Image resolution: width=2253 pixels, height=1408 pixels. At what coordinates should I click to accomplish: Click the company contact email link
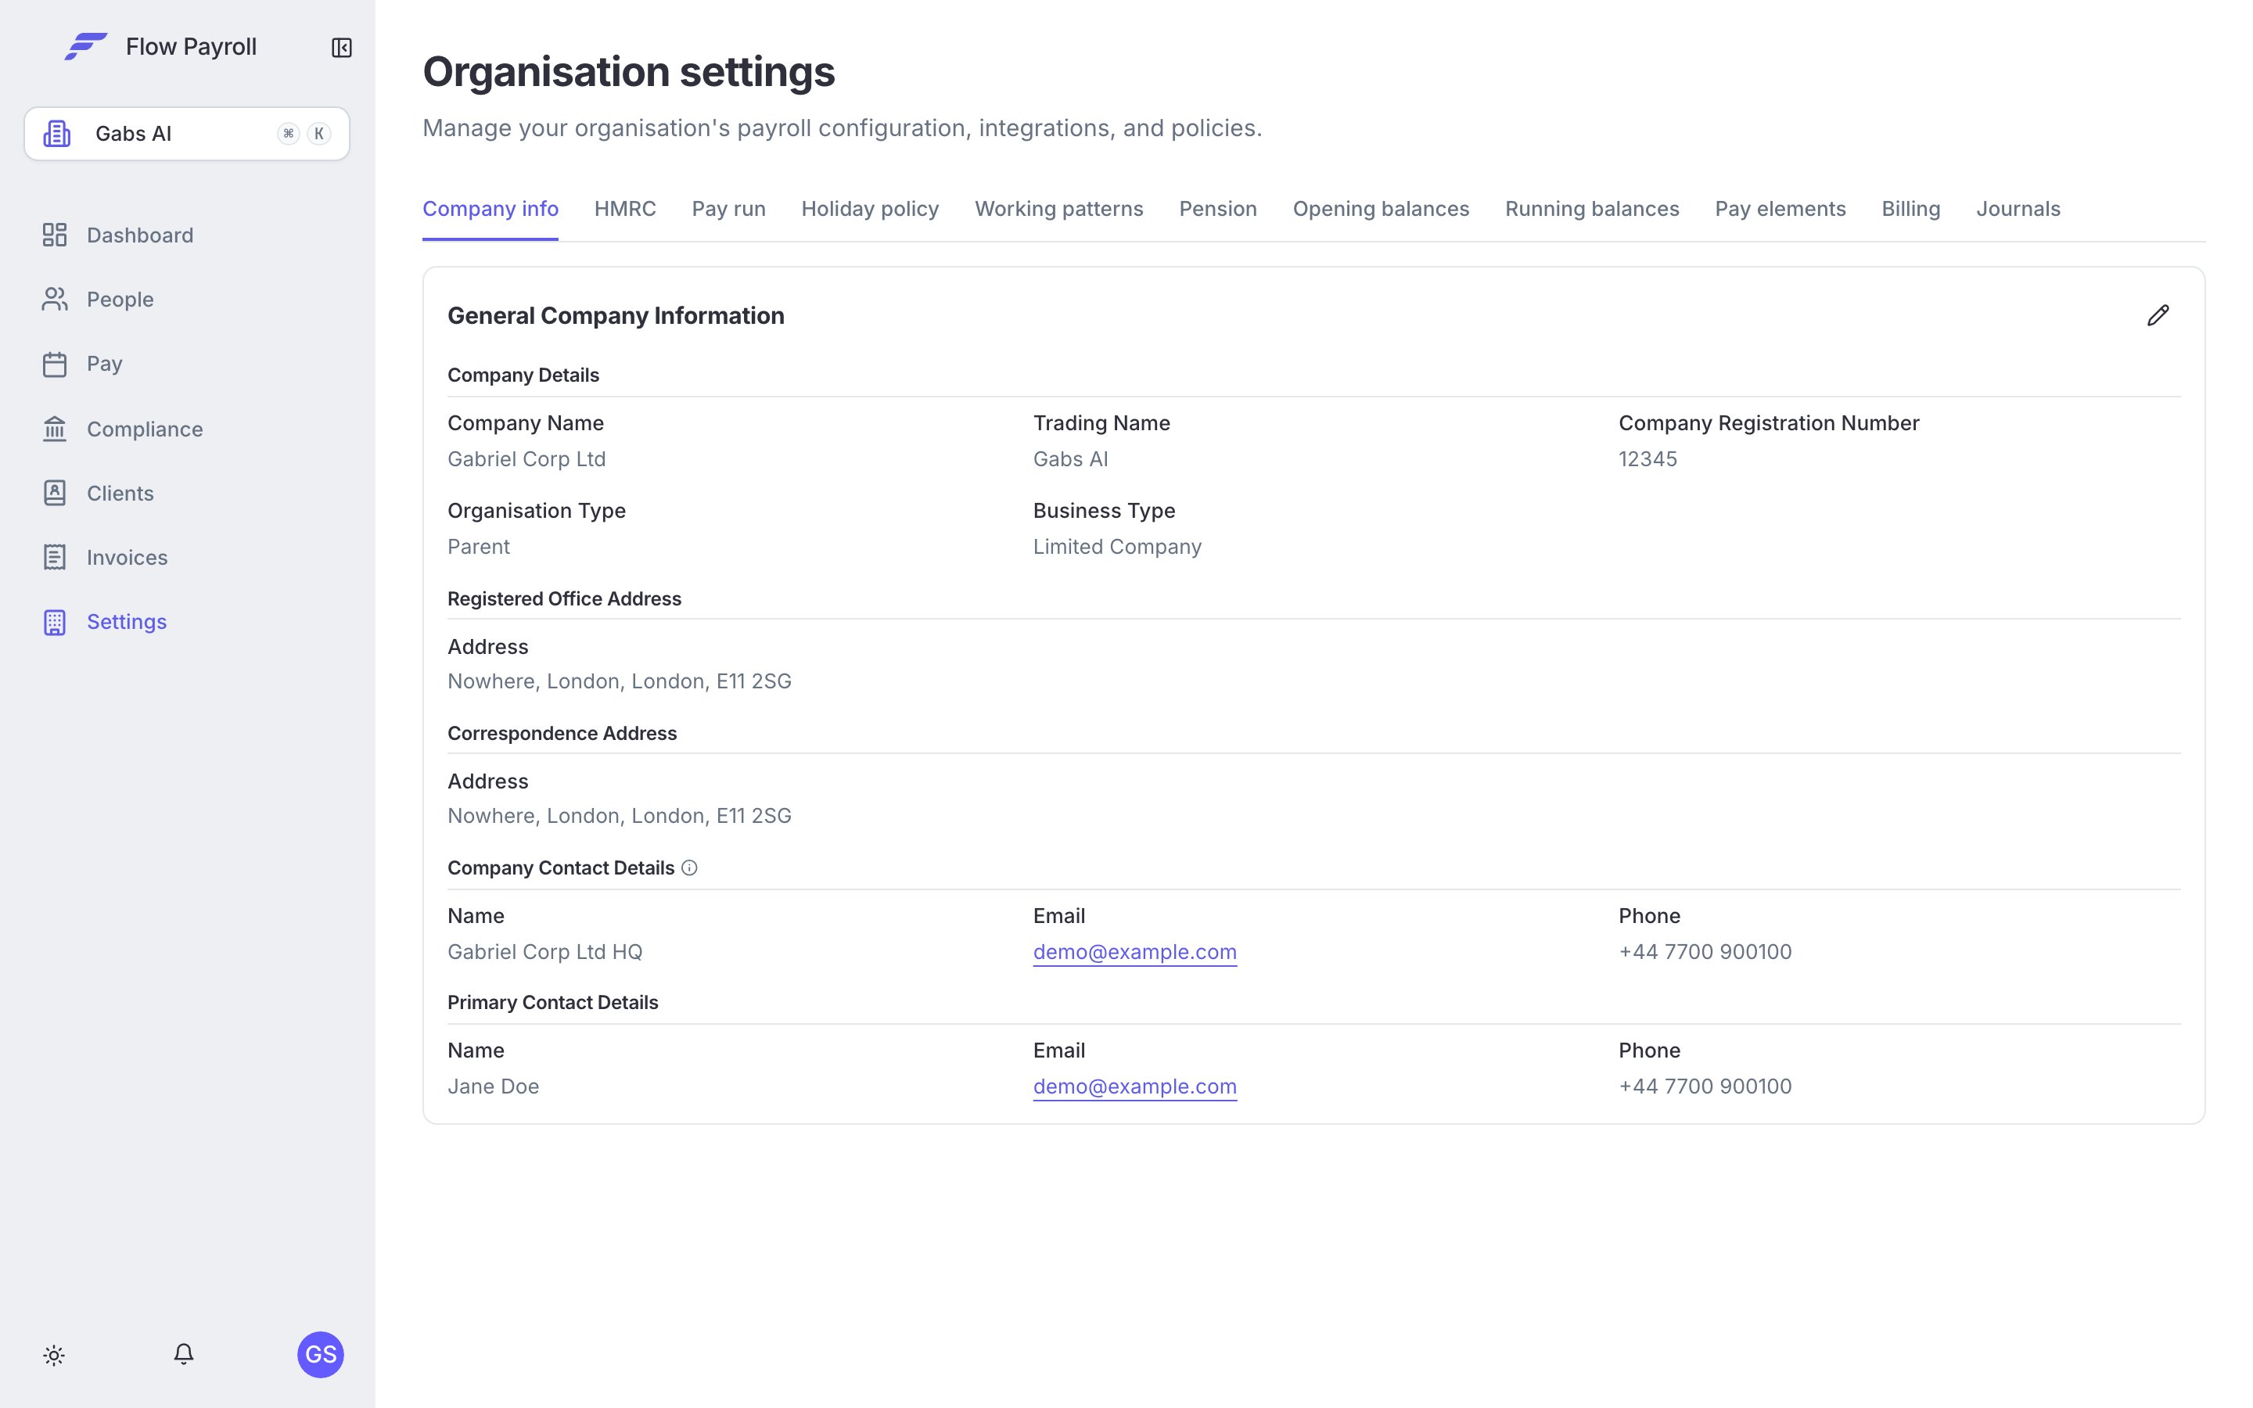1135,952
